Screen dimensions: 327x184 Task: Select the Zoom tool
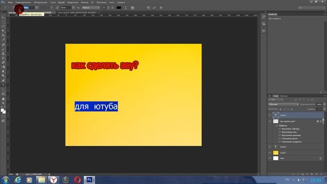pos(3,103)
